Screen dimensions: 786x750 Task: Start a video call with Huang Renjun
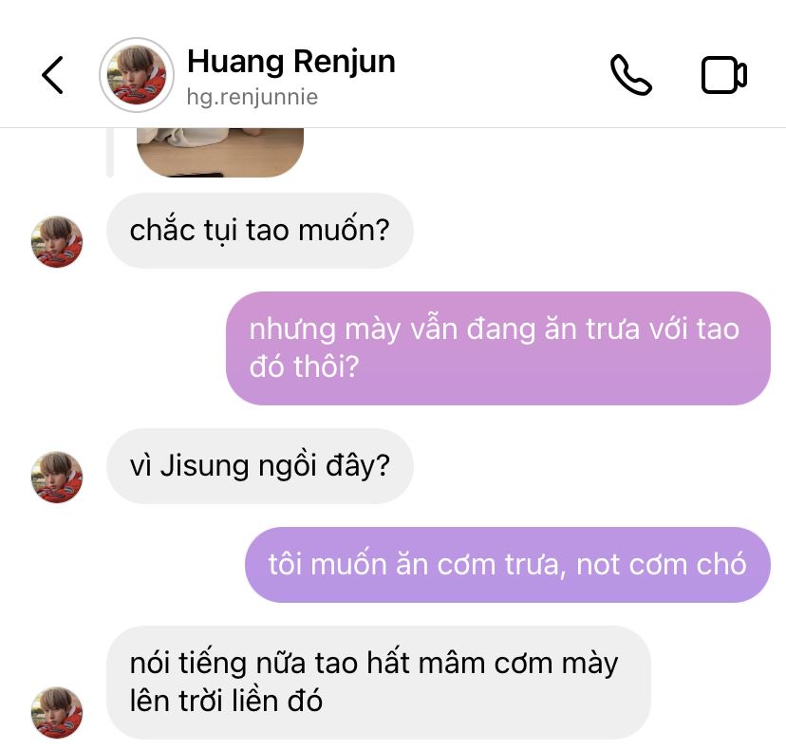click(x=724, y=75)
